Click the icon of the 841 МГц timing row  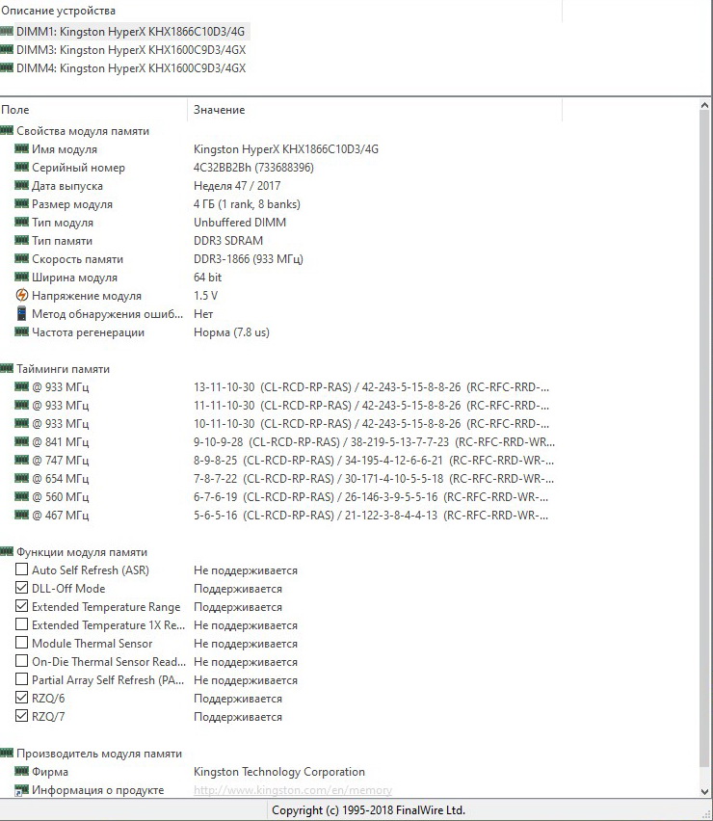pos(21,441)
